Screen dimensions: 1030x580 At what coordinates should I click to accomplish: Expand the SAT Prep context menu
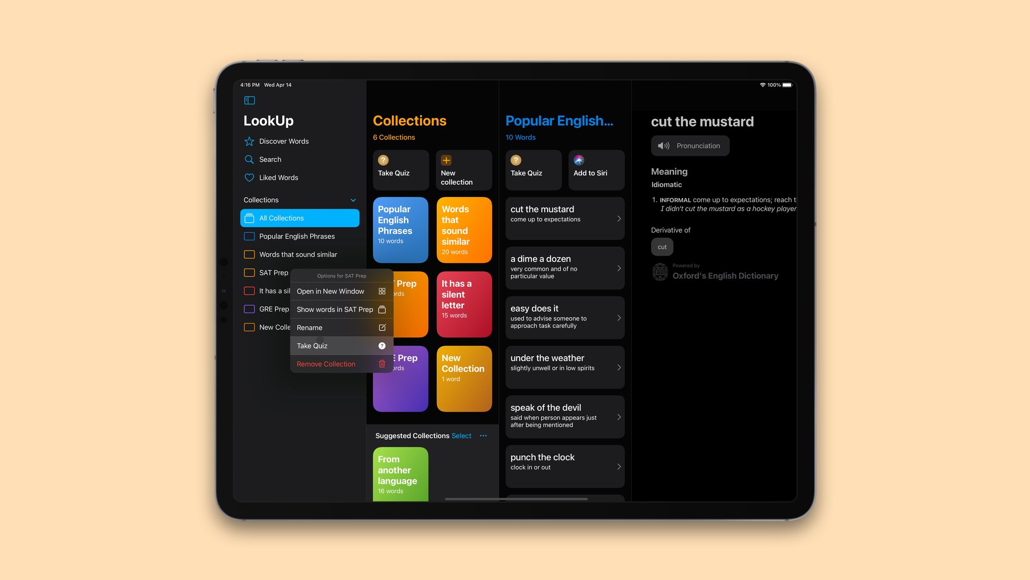(272, 272)
